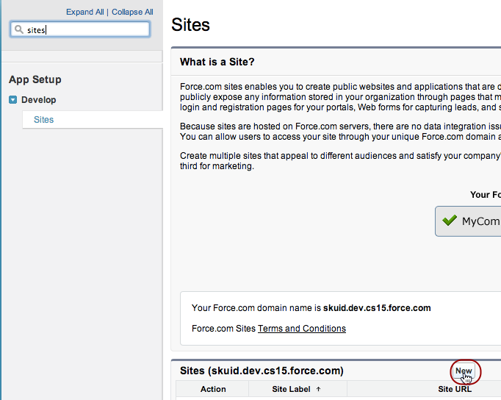This screenshot has height=400, width=501.
Task: Click the Site URL column header
Action: (x=455, y=389)
